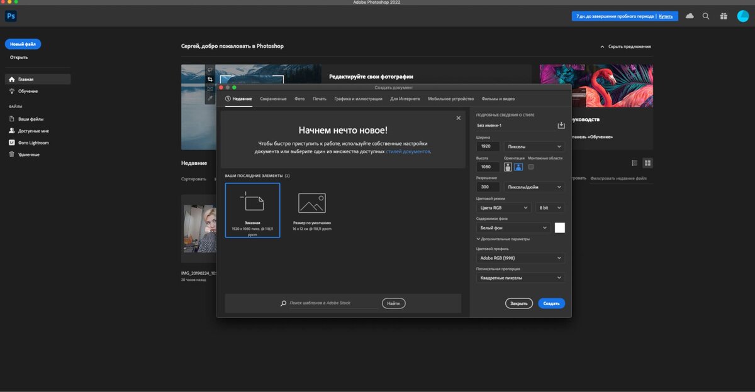The height and width of the screenshot is (392, 755).
Task: Select landscape orientation
Action: [518, 167]
